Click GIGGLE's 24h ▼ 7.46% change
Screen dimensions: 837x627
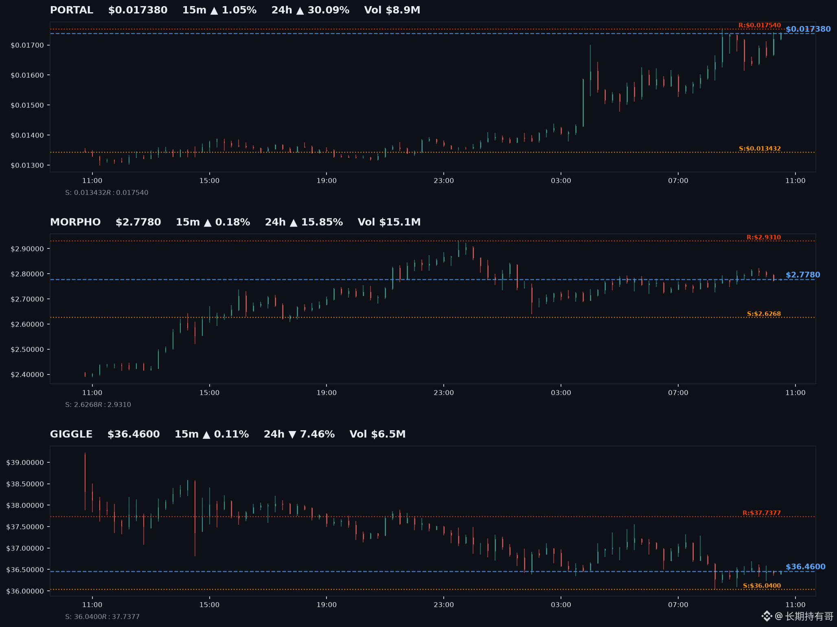click(299, 434)
